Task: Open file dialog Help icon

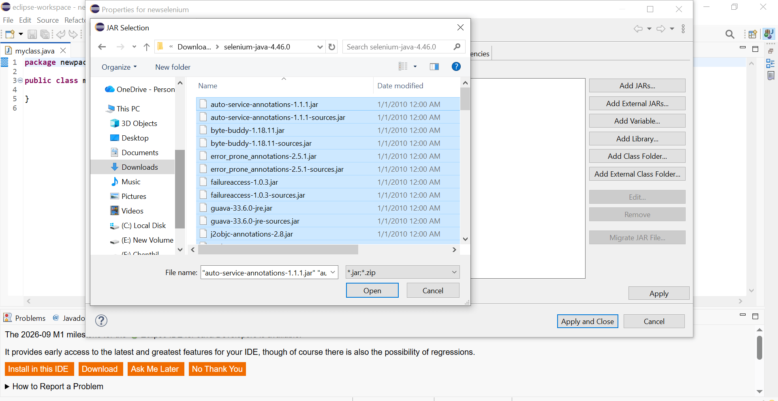Action: (456, 66)
